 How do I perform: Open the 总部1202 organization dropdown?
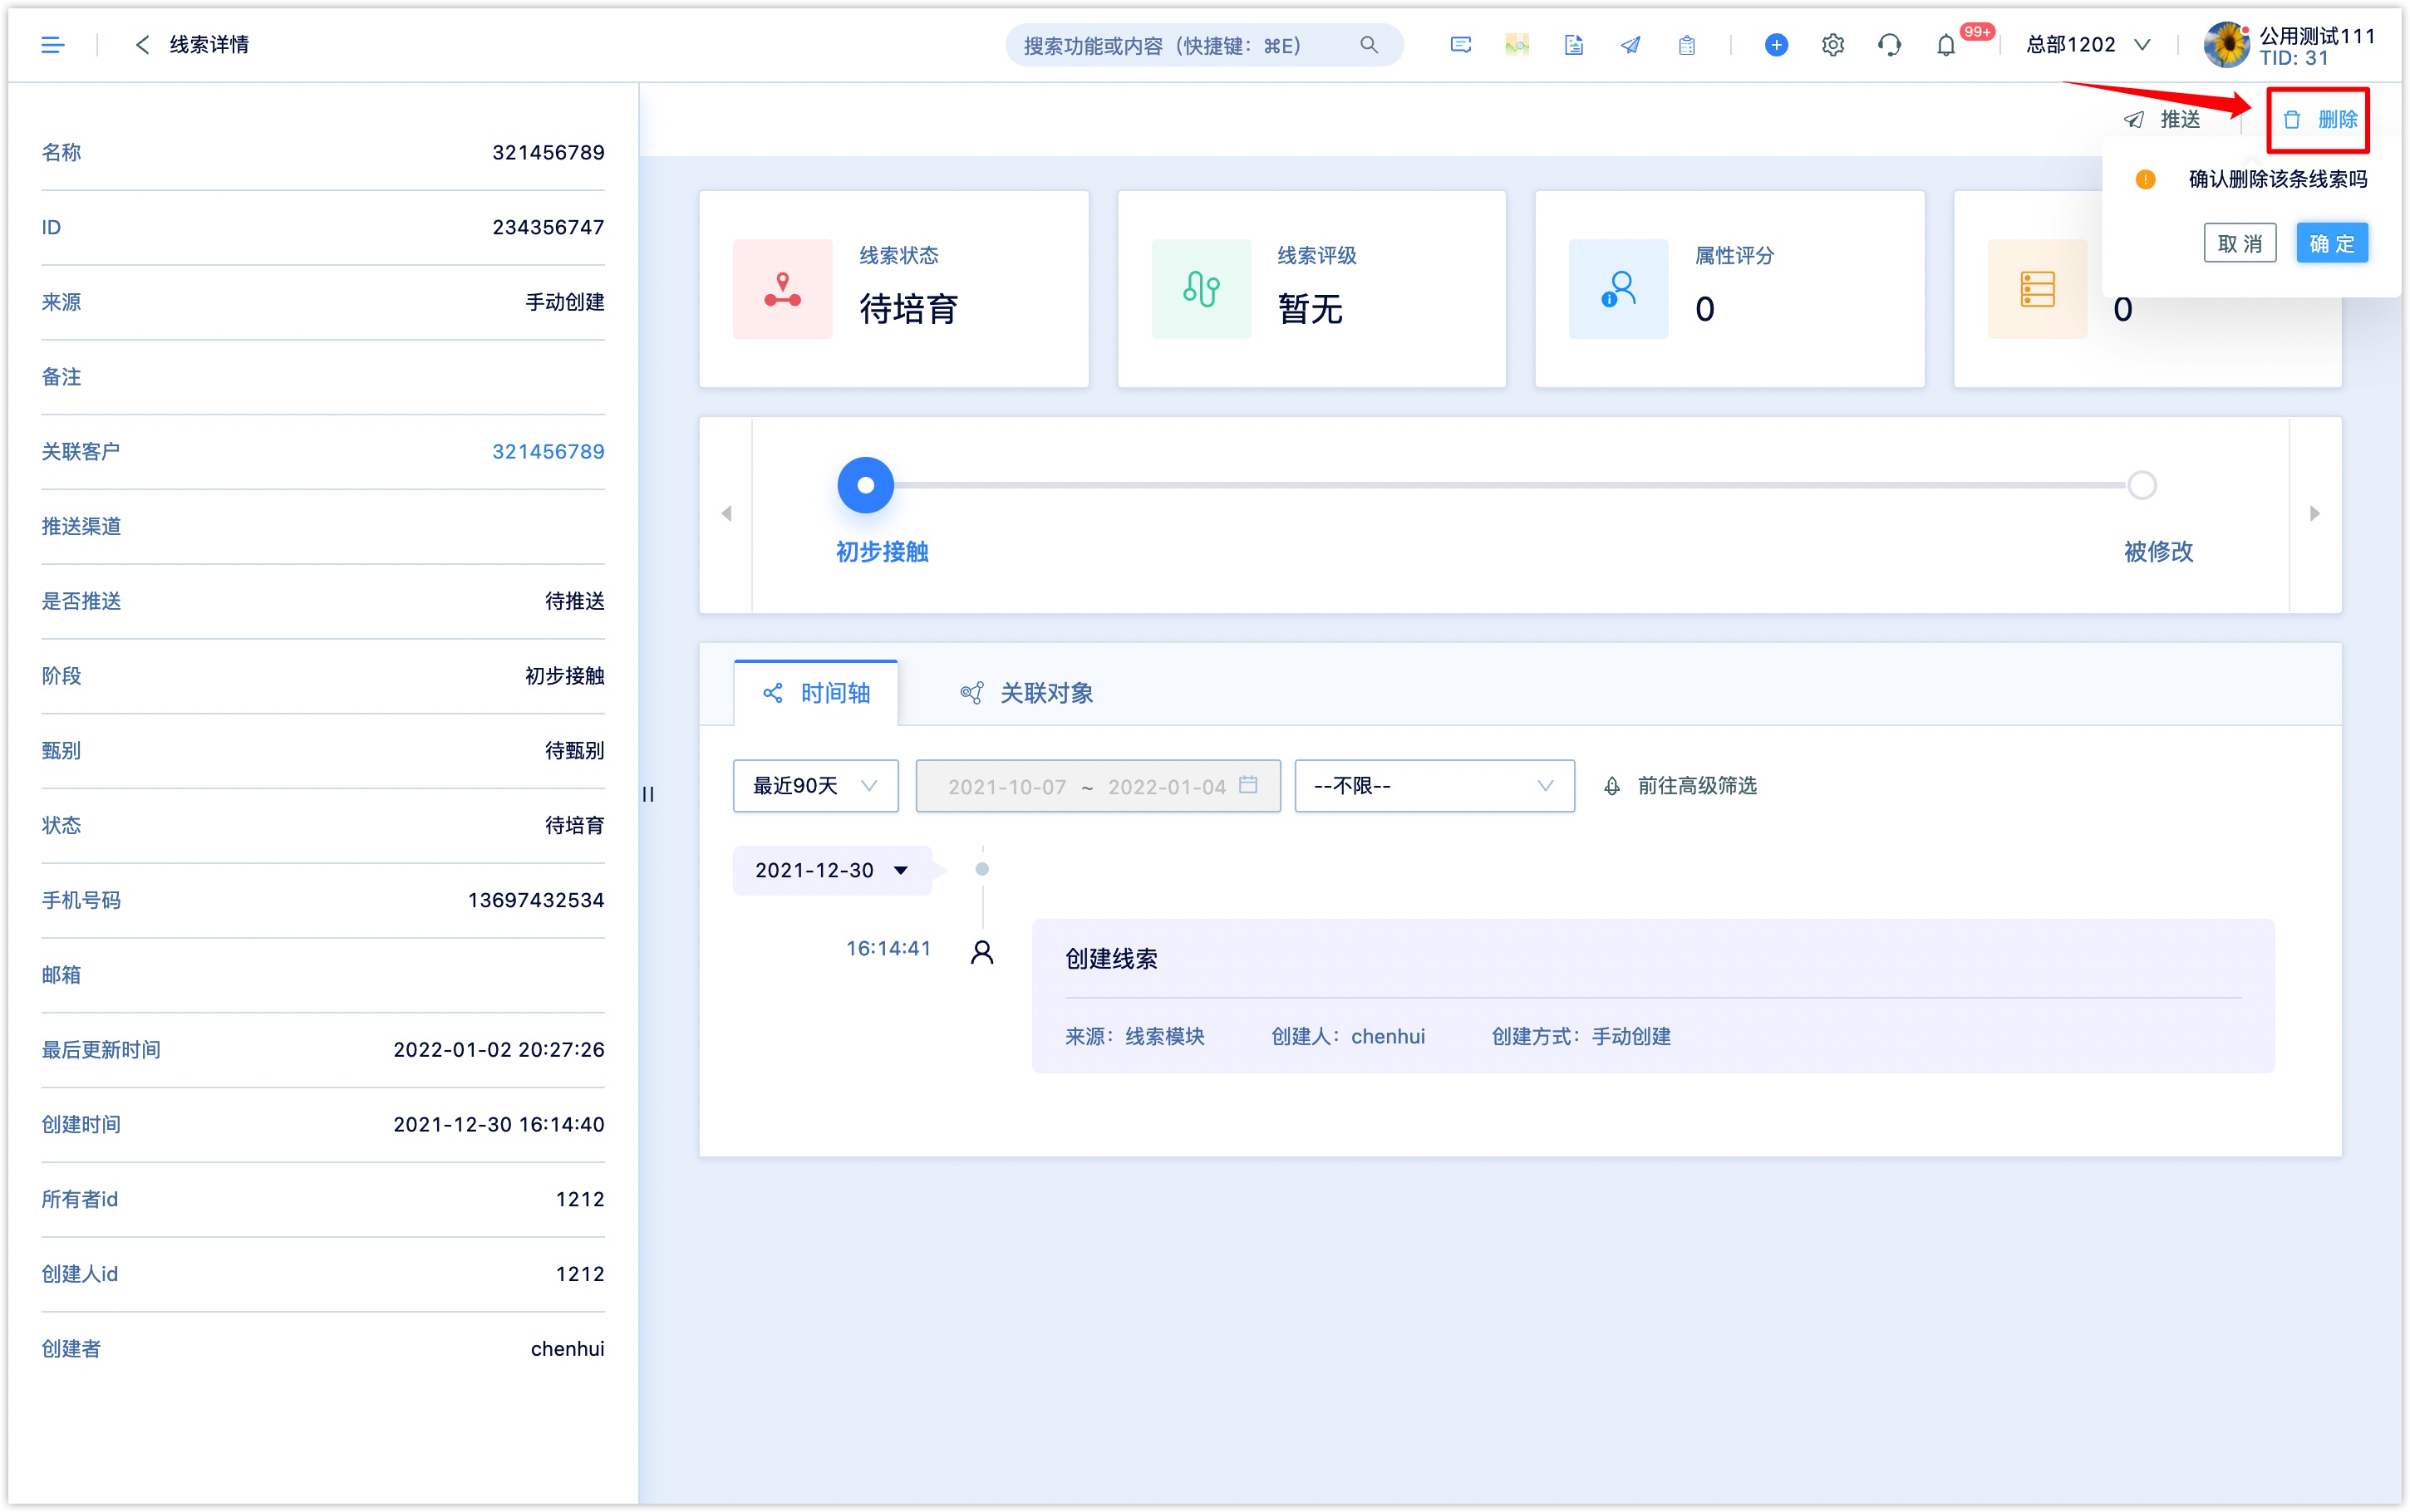click(2087, 45)
